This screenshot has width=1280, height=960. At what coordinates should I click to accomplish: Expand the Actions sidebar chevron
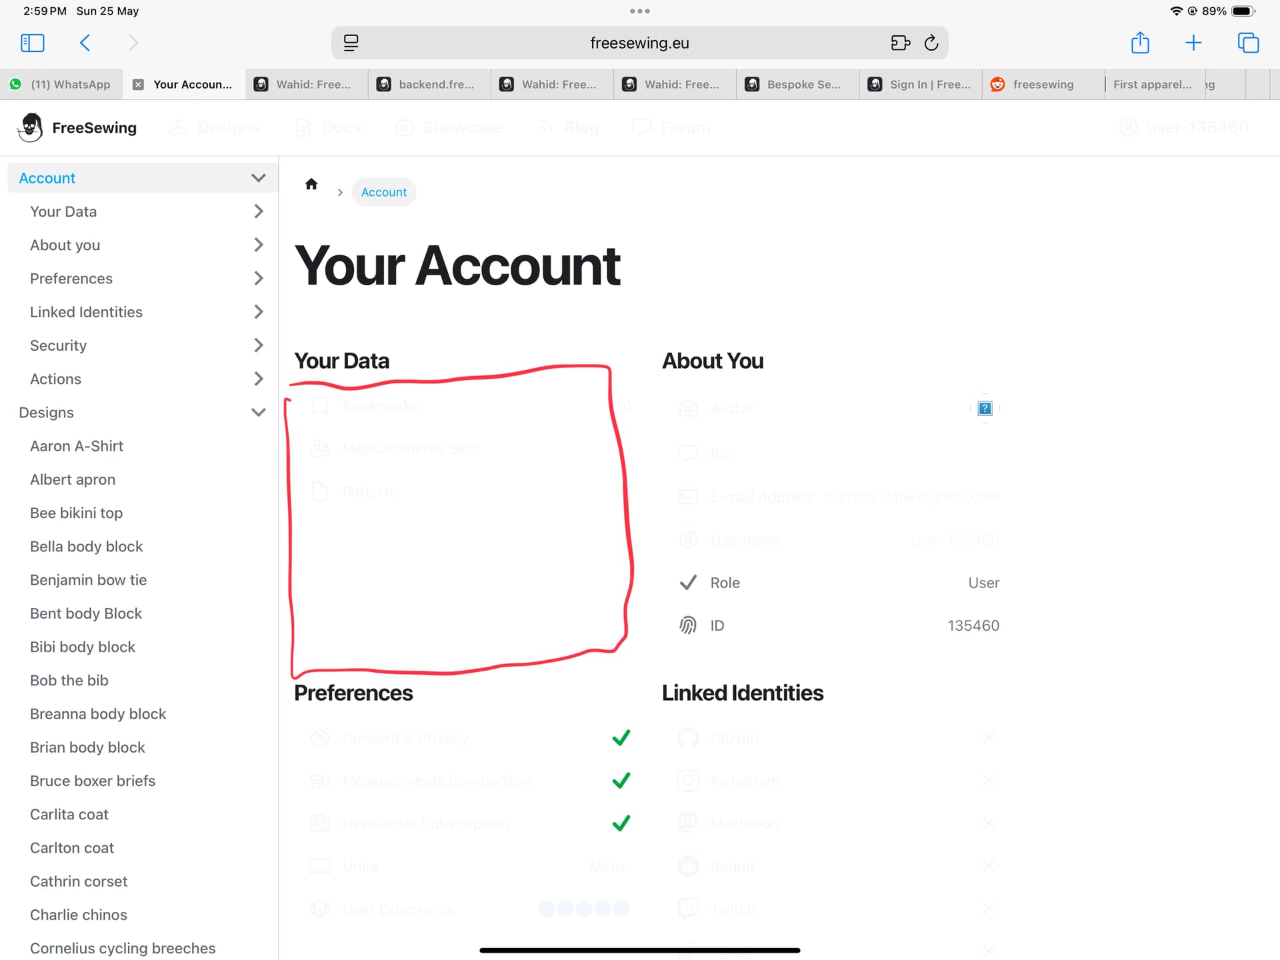[x=259, y=379]
